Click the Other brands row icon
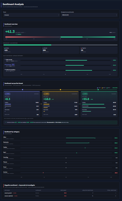This screenshot has width=122, height=201. coord(5,60)
